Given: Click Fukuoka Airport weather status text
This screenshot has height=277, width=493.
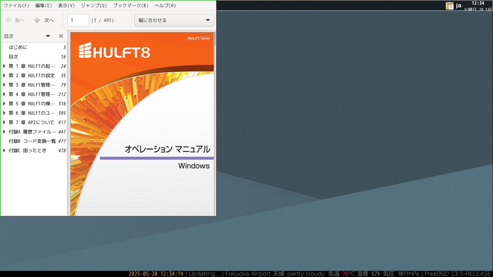Looking at the screenshot, I should click(x=322, y=274).
